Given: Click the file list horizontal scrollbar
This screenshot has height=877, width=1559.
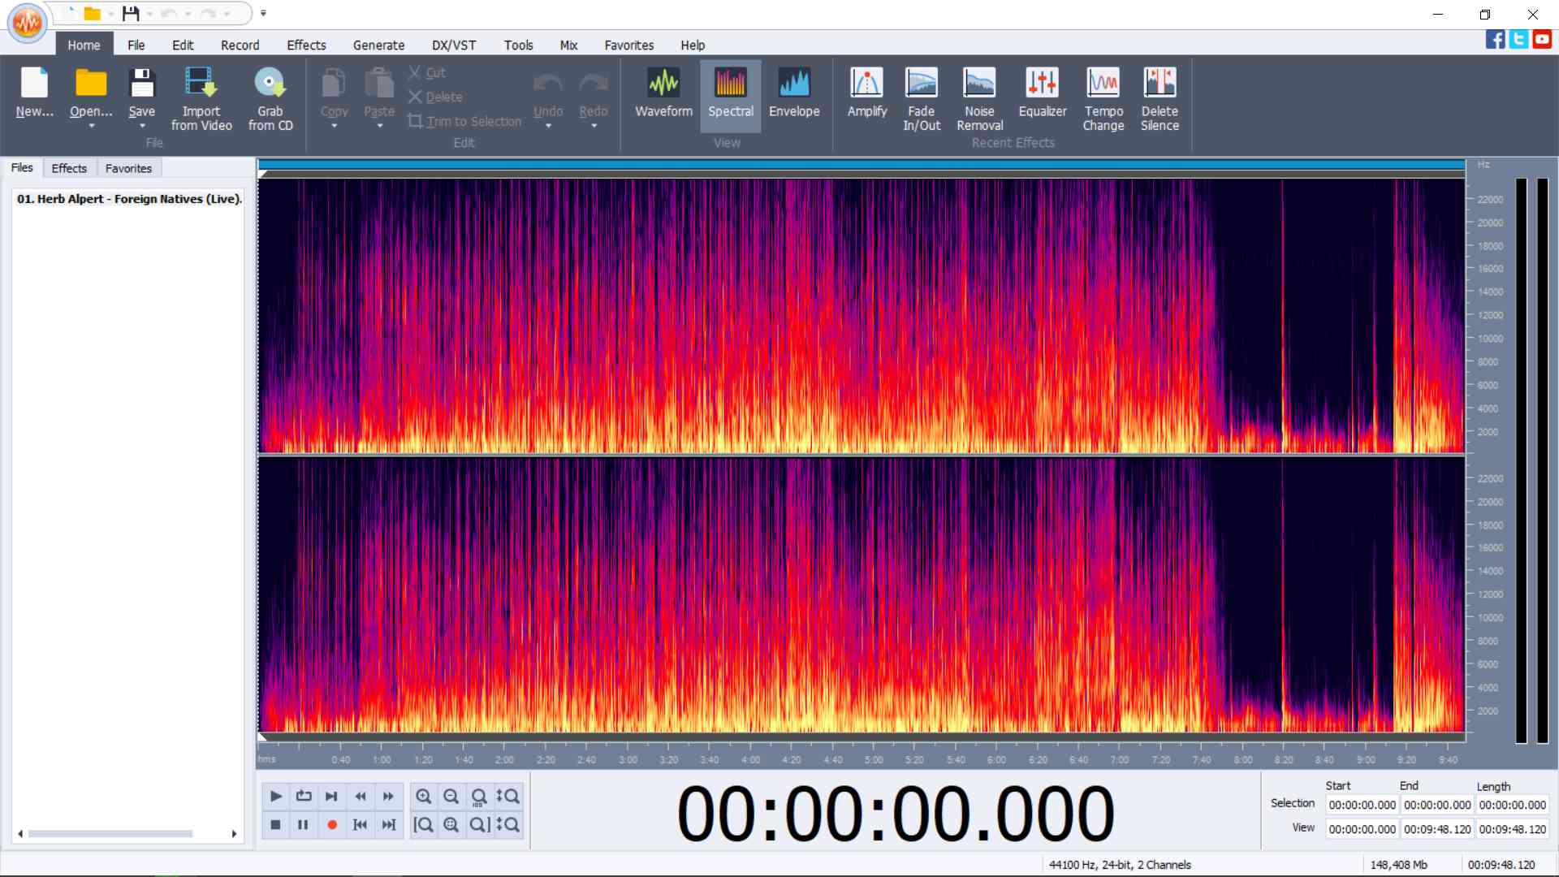Looking at the screenshot, I should [127, 834].
